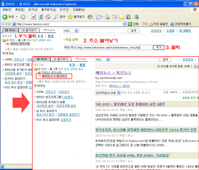
Task: Click the 로그아웃 link
Action: tap(185, 31)
